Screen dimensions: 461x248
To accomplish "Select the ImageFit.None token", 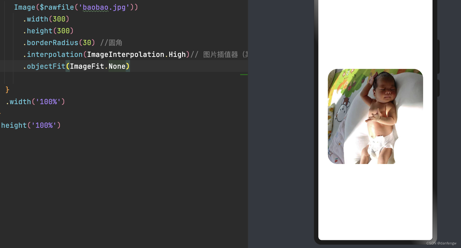I will [x=99, y=66].
